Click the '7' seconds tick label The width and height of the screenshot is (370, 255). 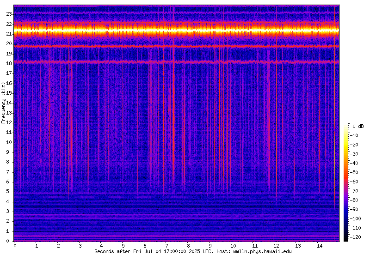tap(166, 246)
